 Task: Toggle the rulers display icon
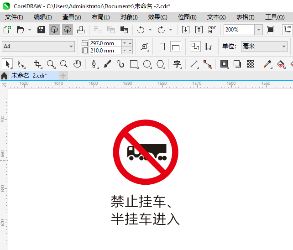click(x=287, y=30)
